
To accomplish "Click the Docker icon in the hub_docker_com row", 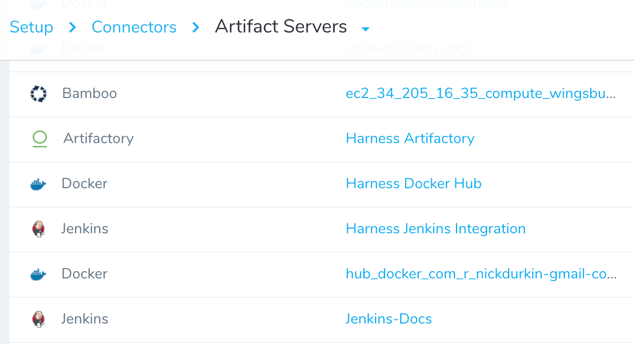I will pyautogui.click(x=38, y=274).
